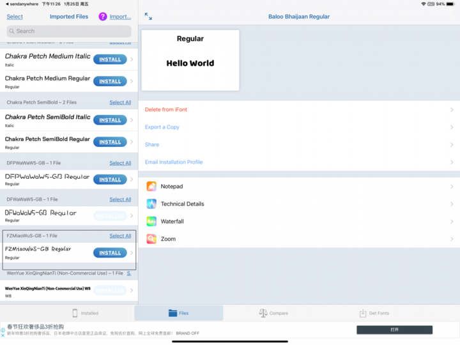Image resolution: width=460 pixels, height=345 pixels.
Task: Open the Notepad tool icon
Action: click(x=151, y=187)
